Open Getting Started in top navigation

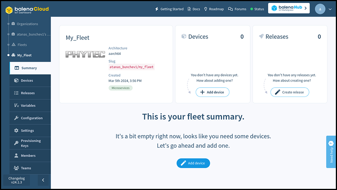click(169, 9)
